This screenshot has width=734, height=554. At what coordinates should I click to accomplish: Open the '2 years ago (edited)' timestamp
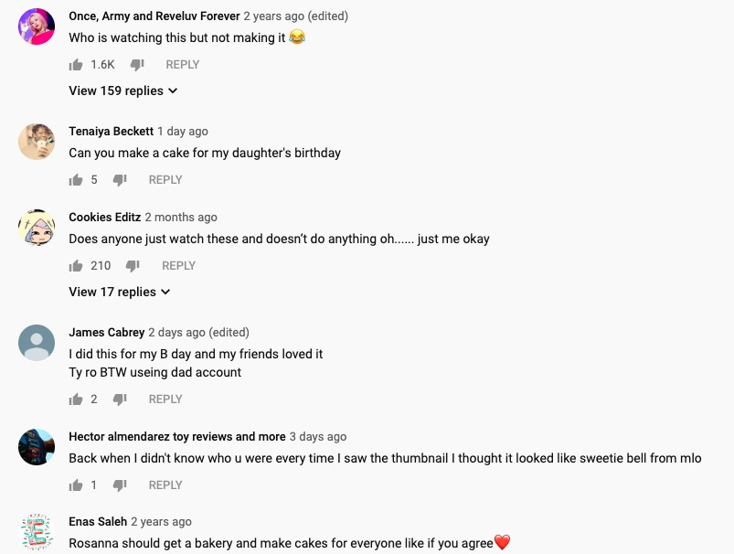(x=295, y=16)
